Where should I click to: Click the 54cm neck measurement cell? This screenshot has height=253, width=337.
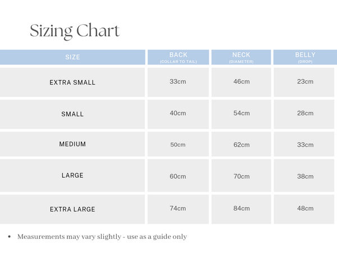click(242, 114)
